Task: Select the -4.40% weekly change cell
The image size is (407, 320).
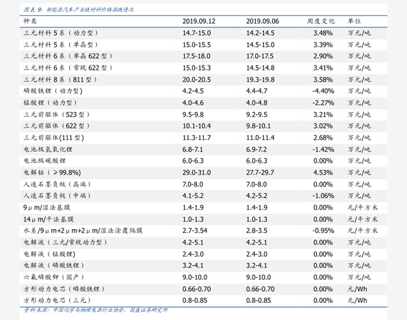Action: (323, 91)
